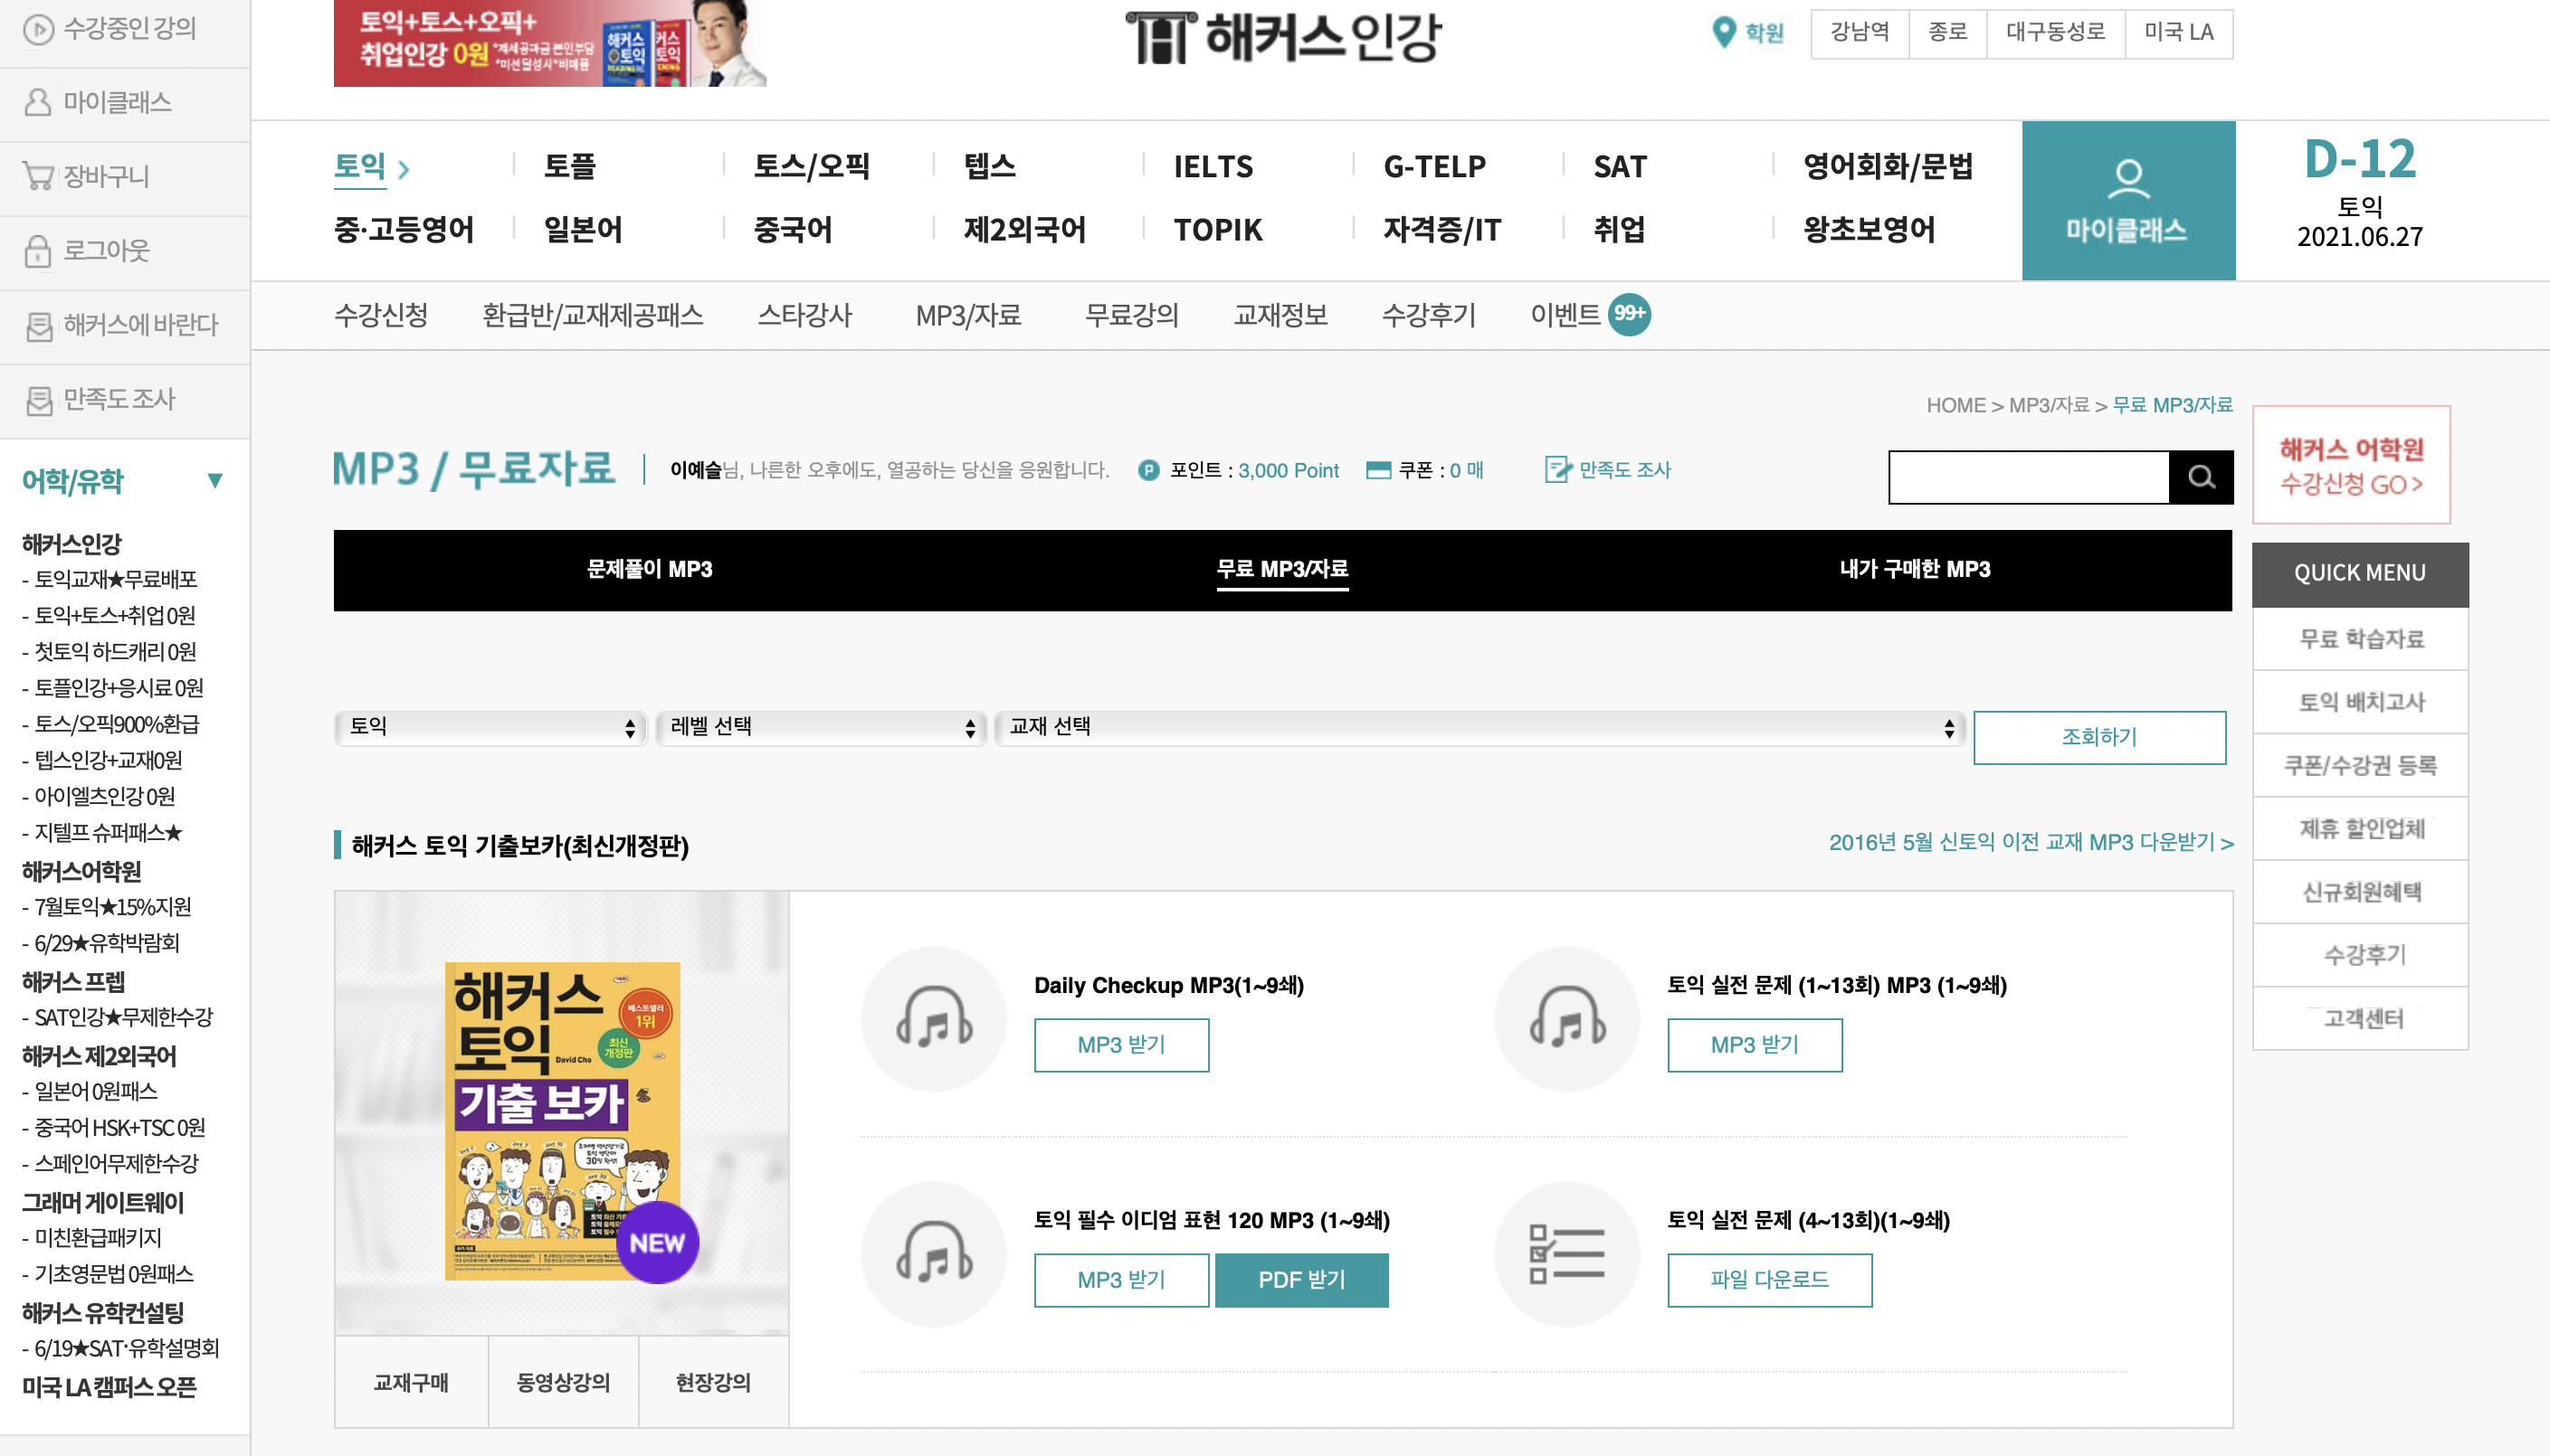
Task: Click the 해커스 어학원 수강신청 GO banner
Action: coord(2351,465)
